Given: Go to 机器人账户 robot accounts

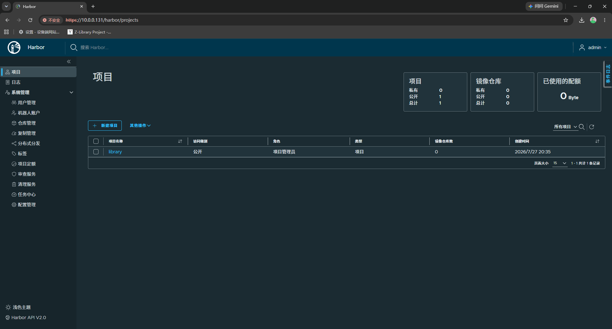Looking at the screenshot, I should [x=29, y=113].
